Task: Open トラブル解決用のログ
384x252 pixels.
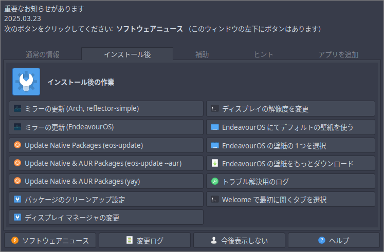Action: pyautogui.click(x=290, y=181)
